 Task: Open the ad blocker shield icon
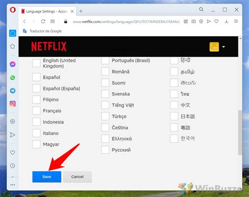[201, 22]
